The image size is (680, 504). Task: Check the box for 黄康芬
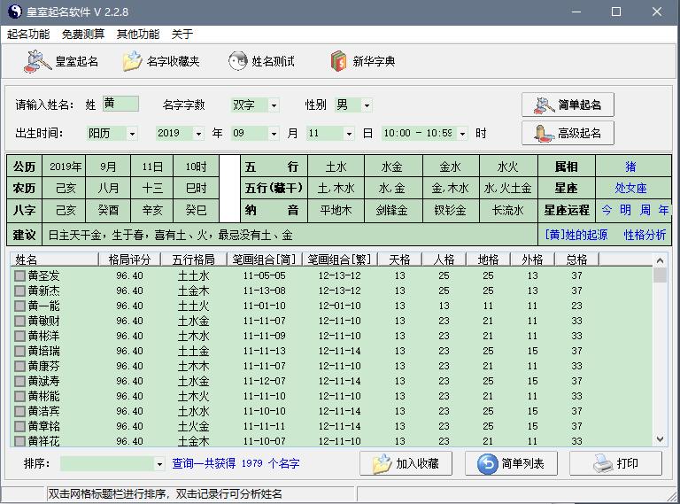coord(19,367)
